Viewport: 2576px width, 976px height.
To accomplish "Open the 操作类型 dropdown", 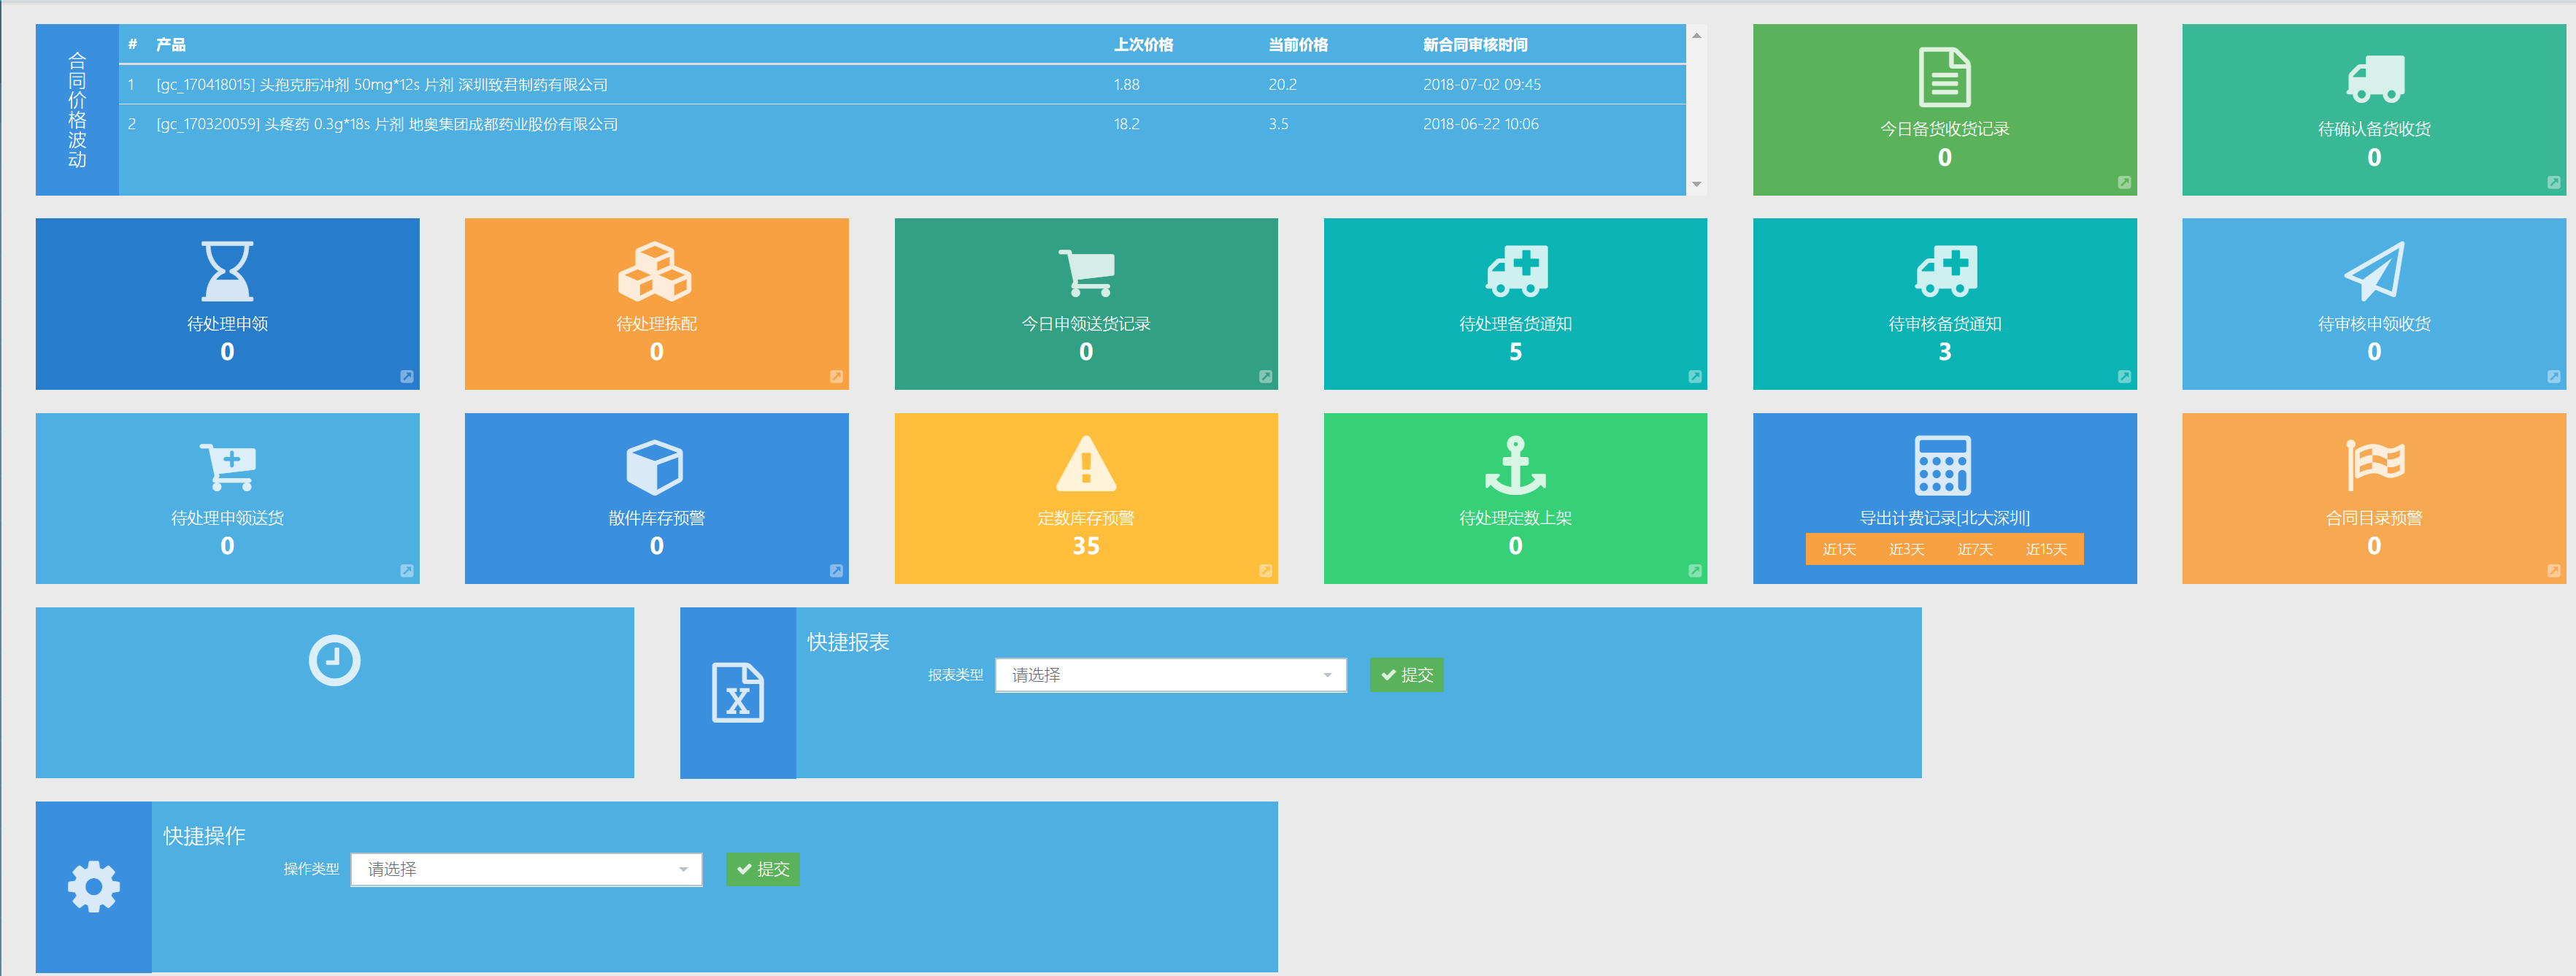I will tap(526, 869).
